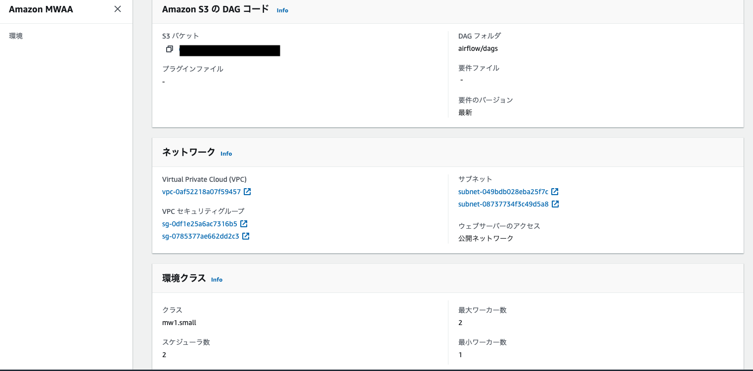
Task: Copy the S3 bucket name icon
Action: pos(169,49)
